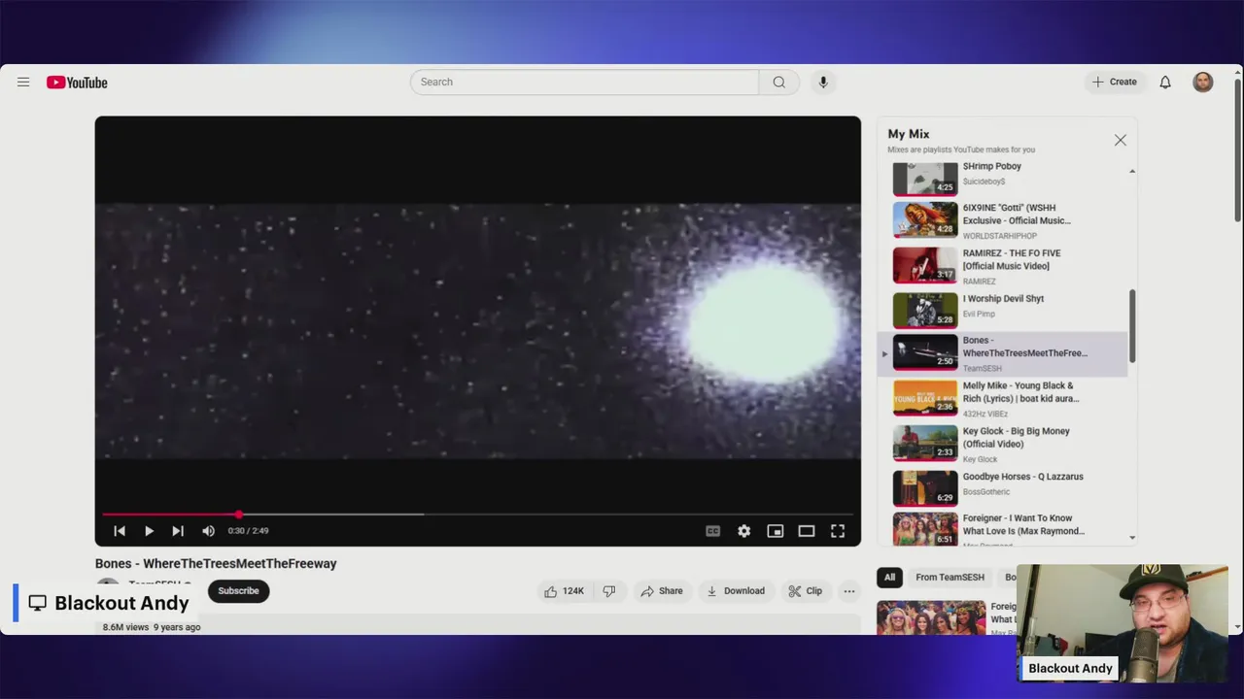Image resolution: width=1244 pixels, height=699 pixels.
Task: Skip to the next video
Action: 178,531
